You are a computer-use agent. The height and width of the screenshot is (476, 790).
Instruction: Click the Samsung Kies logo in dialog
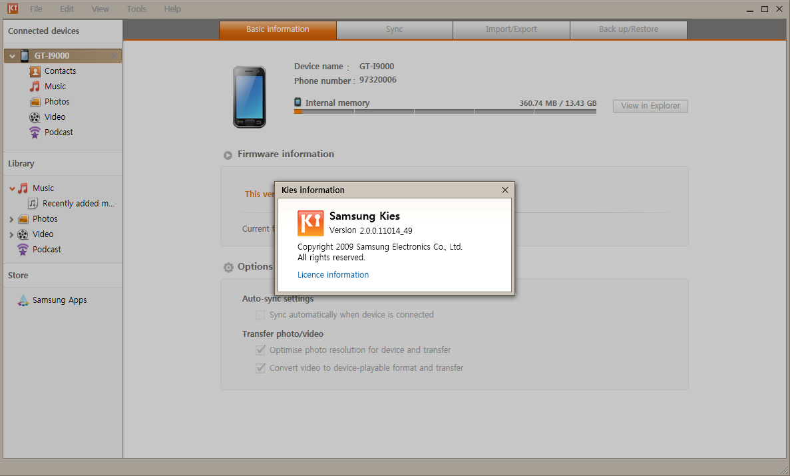[310, 223]
